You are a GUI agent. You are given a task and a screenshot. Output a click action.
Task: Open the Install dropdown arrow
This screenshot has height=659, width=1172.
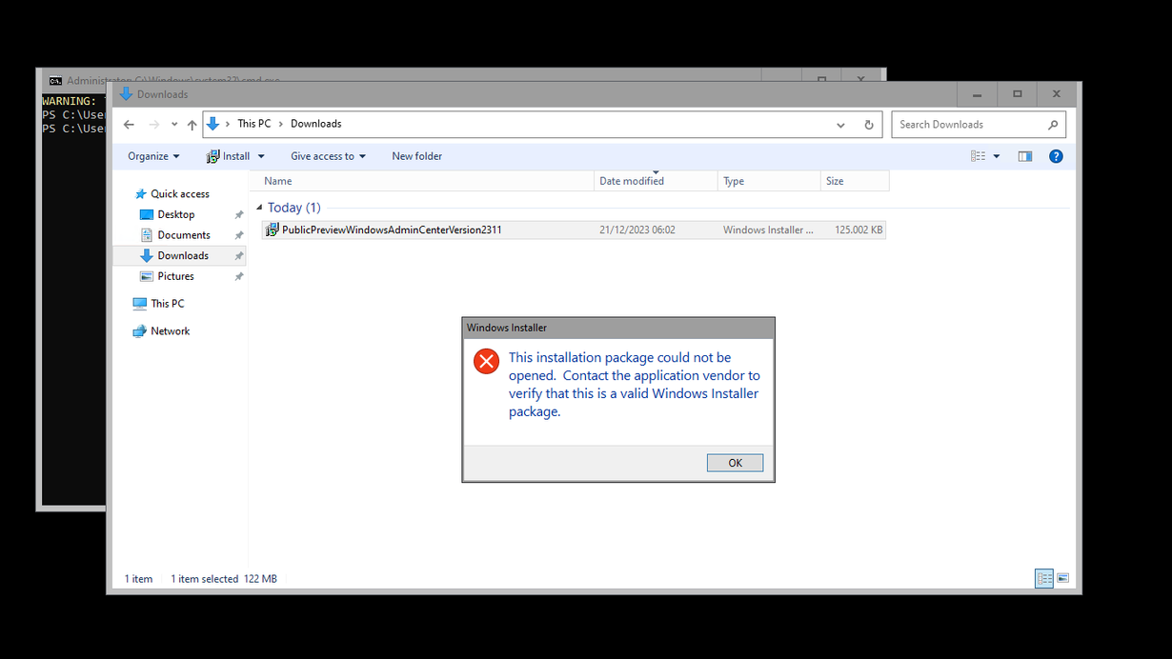click(261, 156)
